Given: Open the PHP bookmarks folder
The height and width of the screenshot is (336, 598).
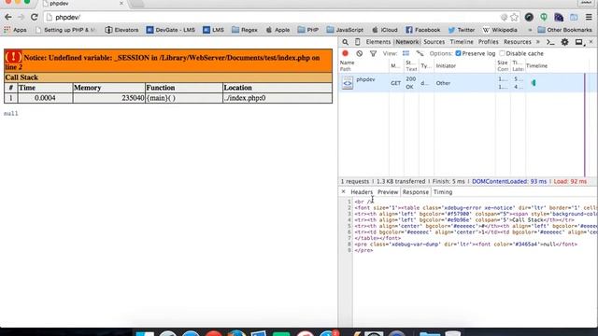Looking at the screenshot, I should tap(307, 30).
